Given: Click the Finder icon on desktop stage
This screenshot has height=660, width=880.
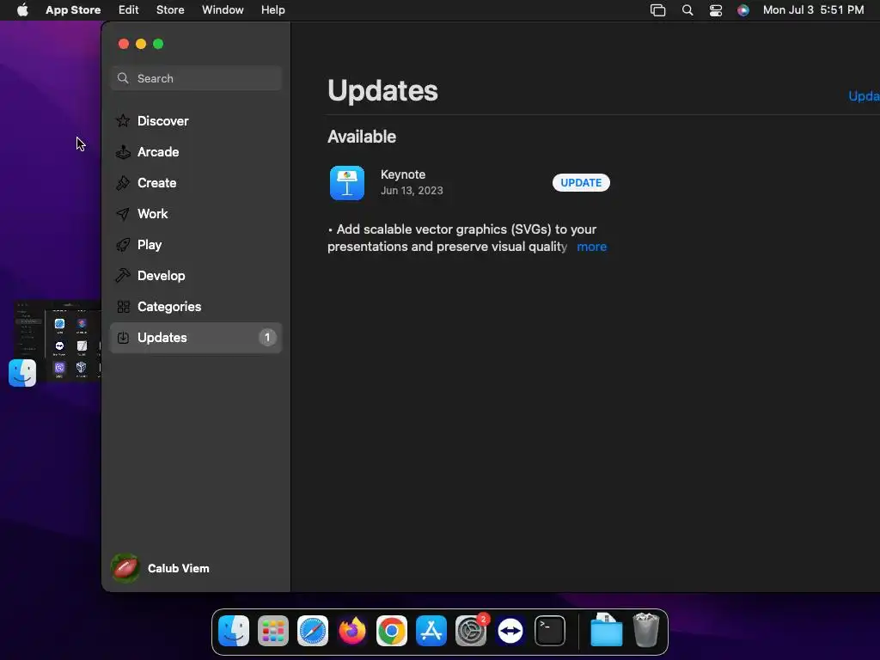Looking at the screenshot, I should [22, 373].
